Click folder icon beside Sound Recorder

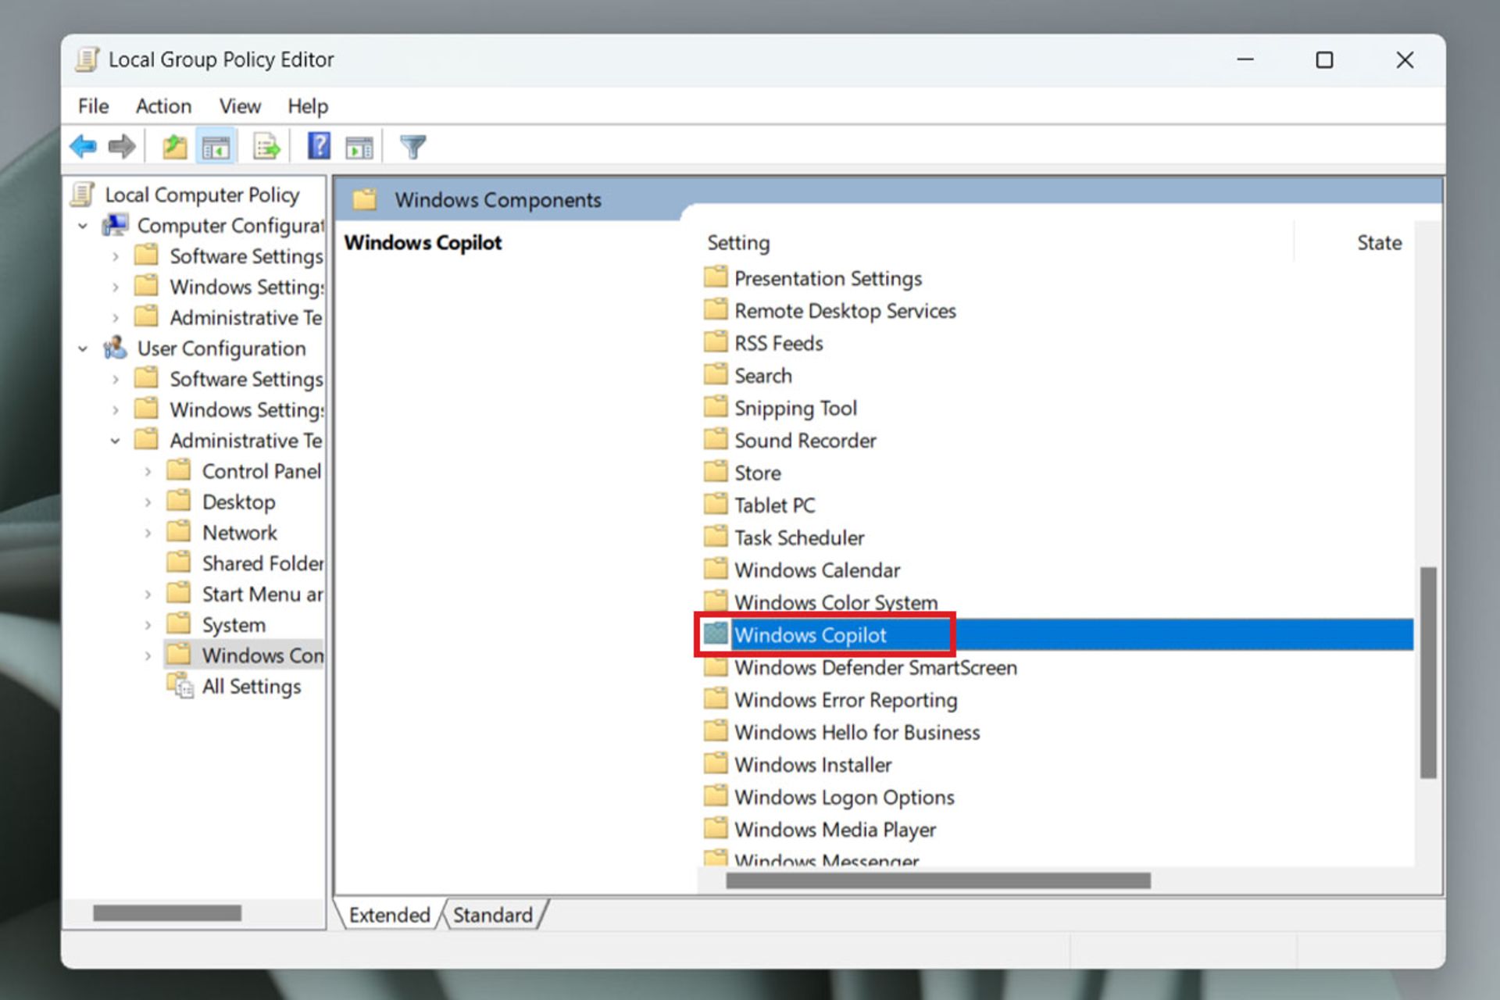pos(716,439)
